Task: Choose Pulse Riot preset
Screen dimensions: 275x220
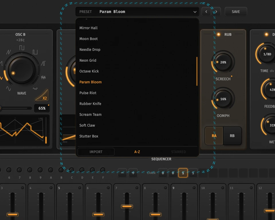Action: (x=137, y=93)
